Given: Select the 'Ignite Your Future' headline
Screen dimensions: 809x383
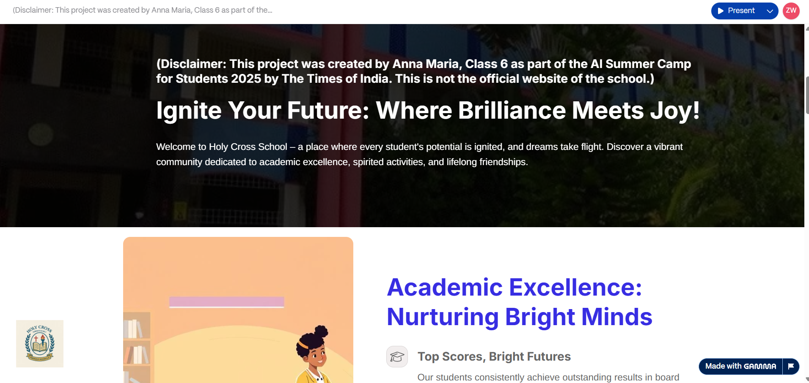Looking at the screenshot, I should click(427, 111).
